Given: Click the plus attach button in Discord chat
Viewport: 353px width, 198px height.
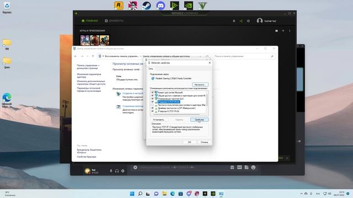Looking at the screenshot, I should [x=135, y=167].
